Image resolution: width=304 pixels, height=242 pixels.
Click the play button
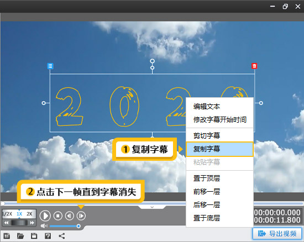pos(45,215)
